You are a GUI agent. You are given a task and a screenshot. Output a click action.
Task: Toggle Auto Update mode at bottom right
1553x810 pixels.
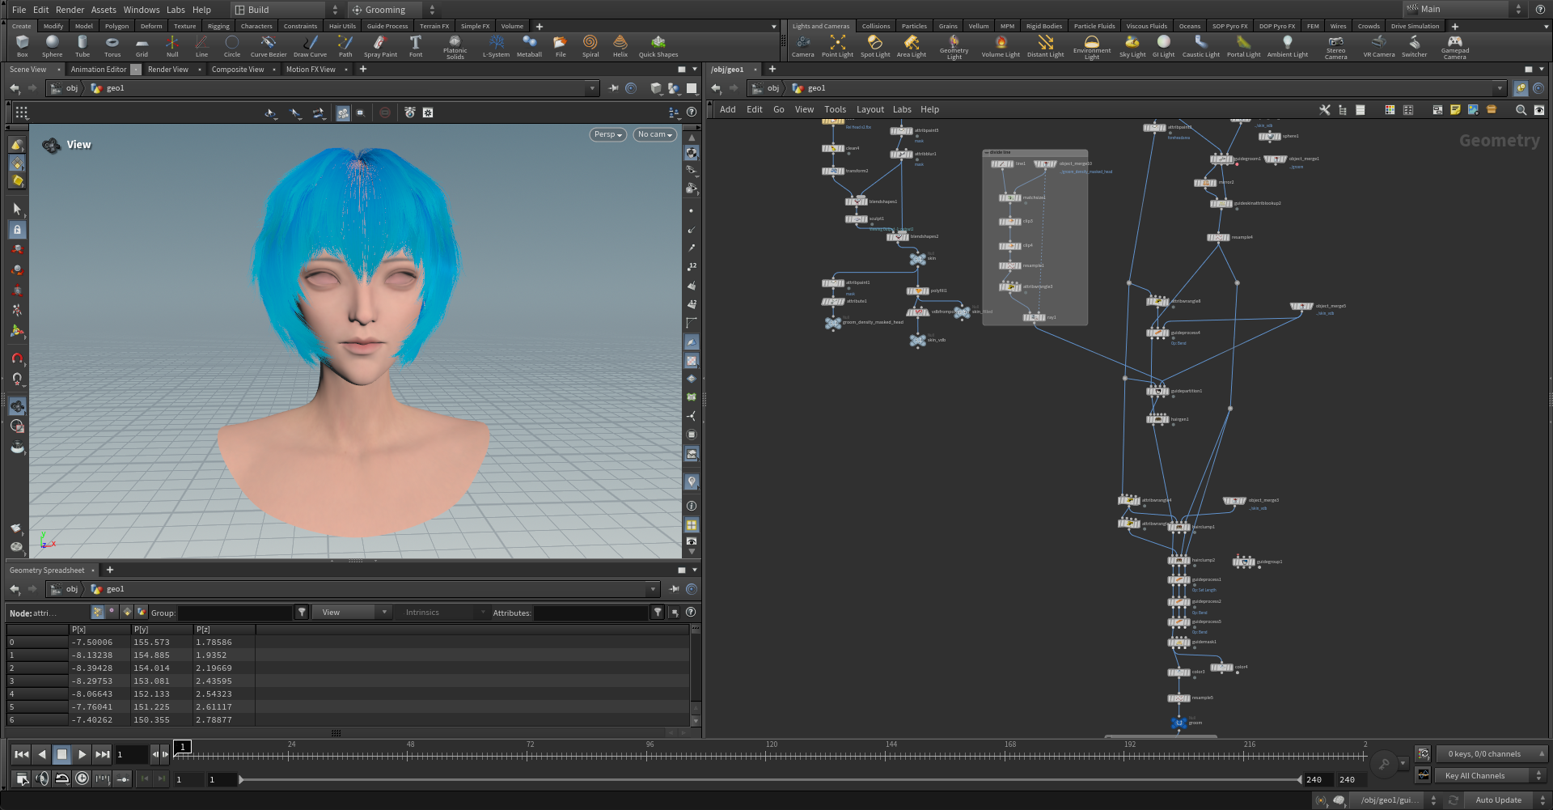[1498, 800]
